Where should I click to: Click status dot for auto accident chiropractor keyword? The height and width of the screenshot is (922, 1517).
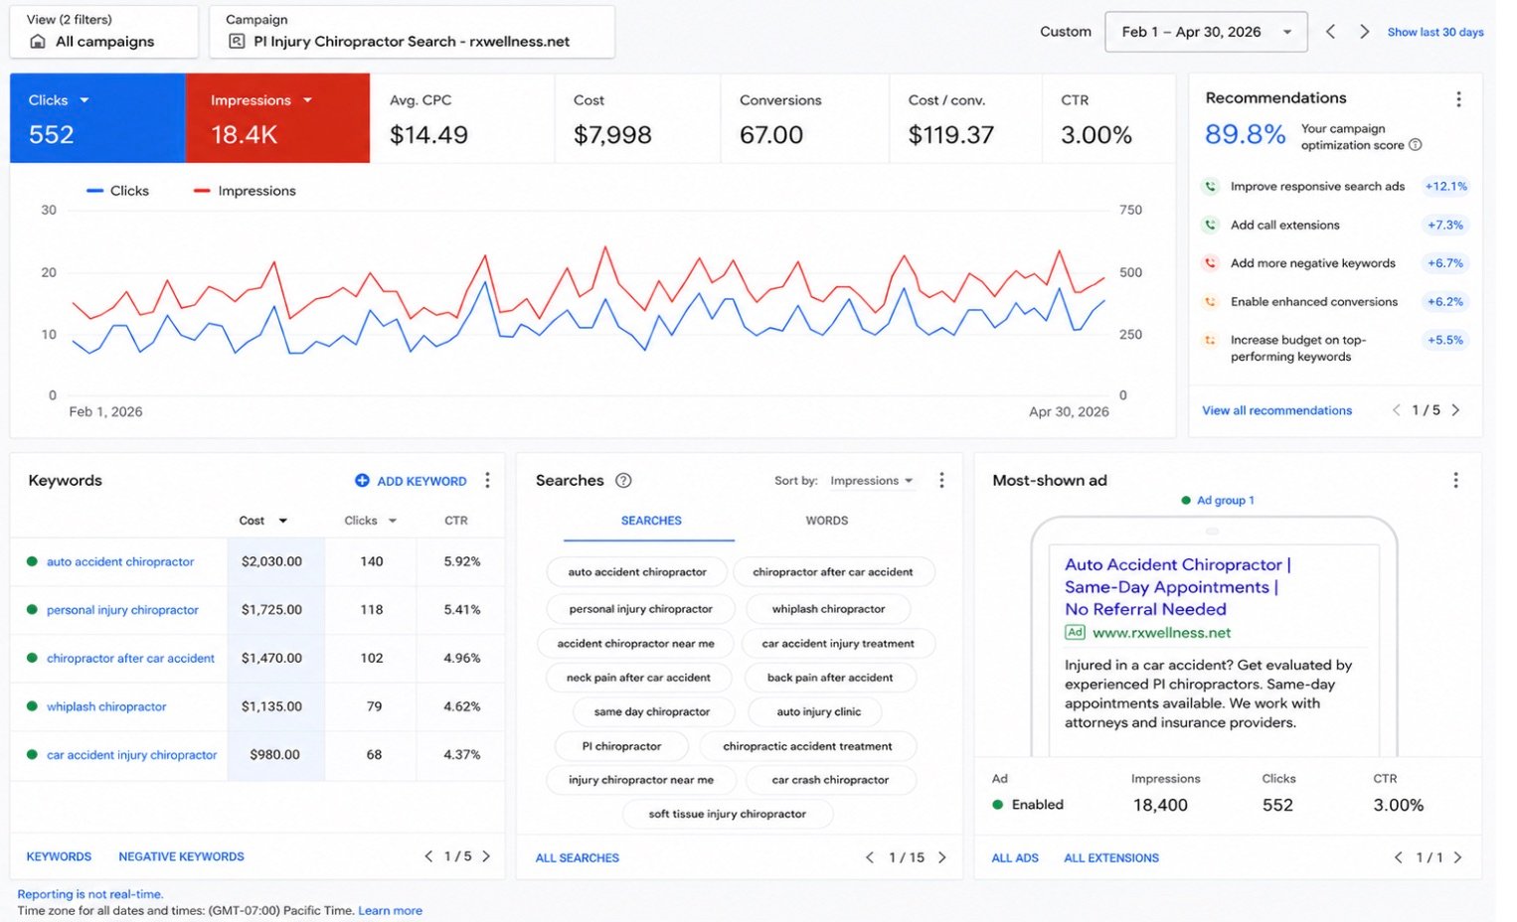point(32,561)
